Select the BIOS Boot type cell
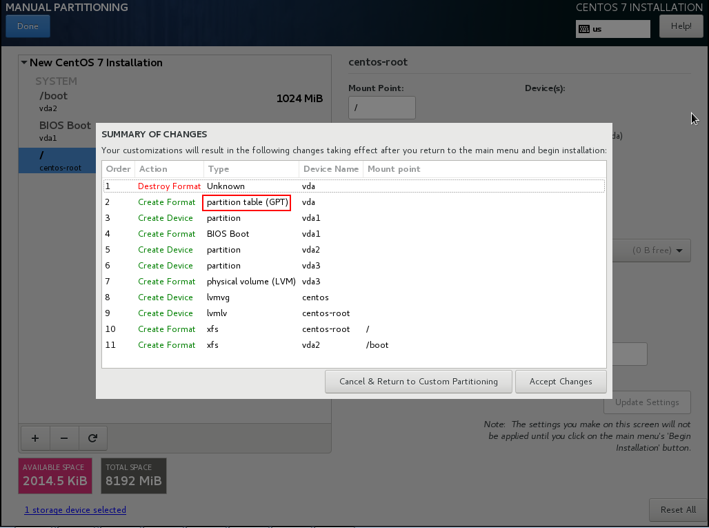Screen dimensions: 709x528 click(228, 234)
